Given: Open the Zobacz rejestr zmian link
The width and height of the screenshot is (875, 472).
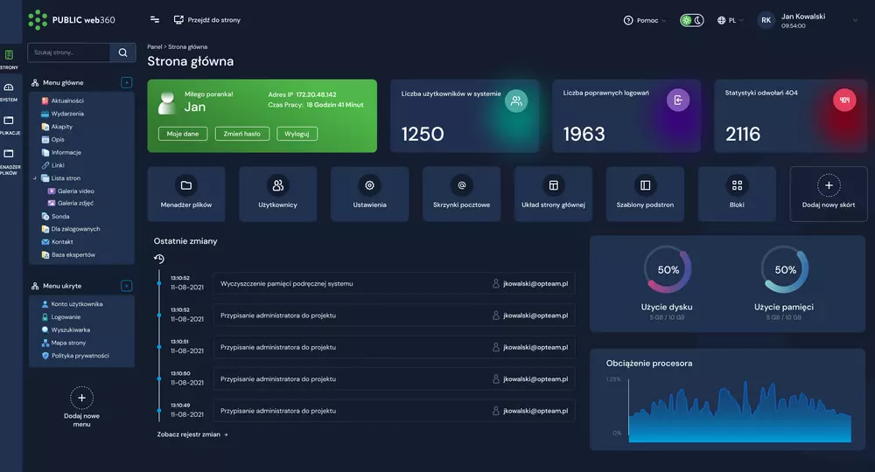Looking at the screenshot, I should pyautogui.click(x=192, y=434).
